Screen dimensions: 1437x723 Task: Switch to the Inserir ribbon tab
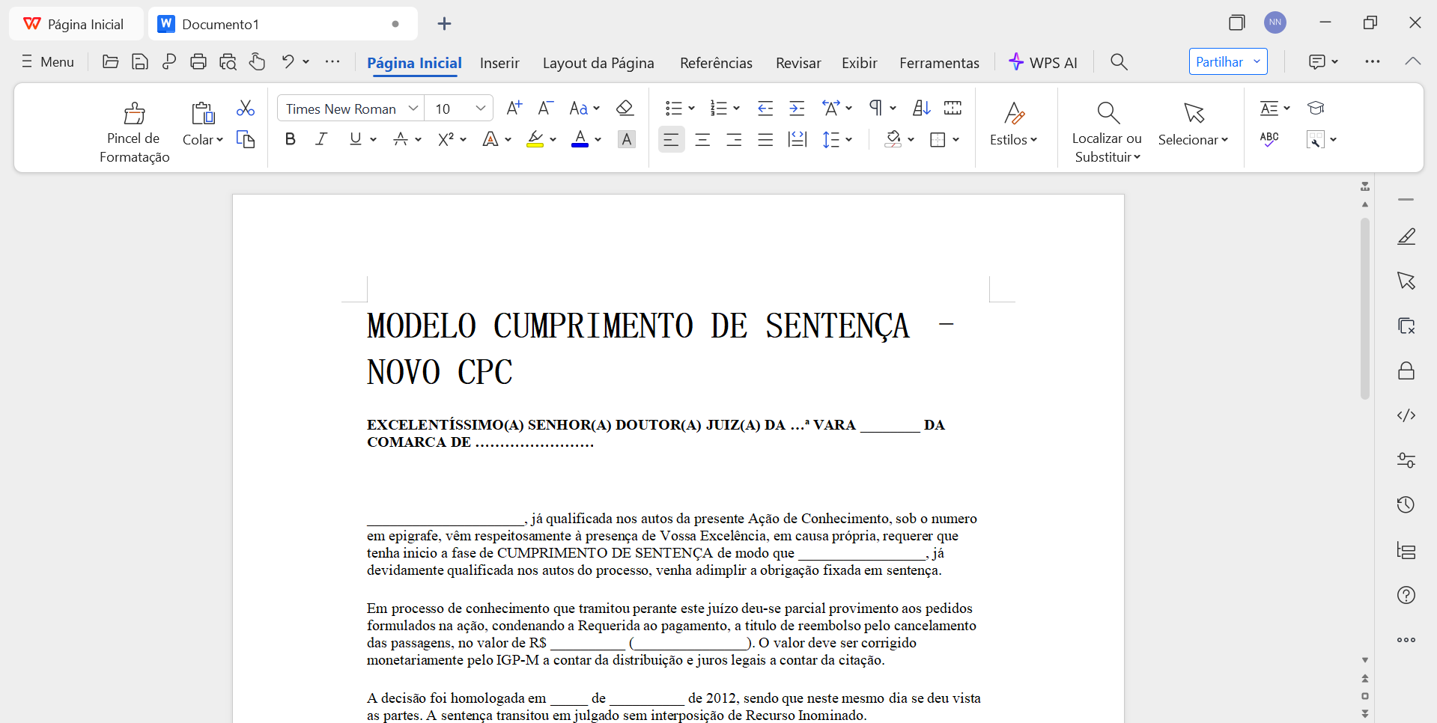click(x=499, y=63)
